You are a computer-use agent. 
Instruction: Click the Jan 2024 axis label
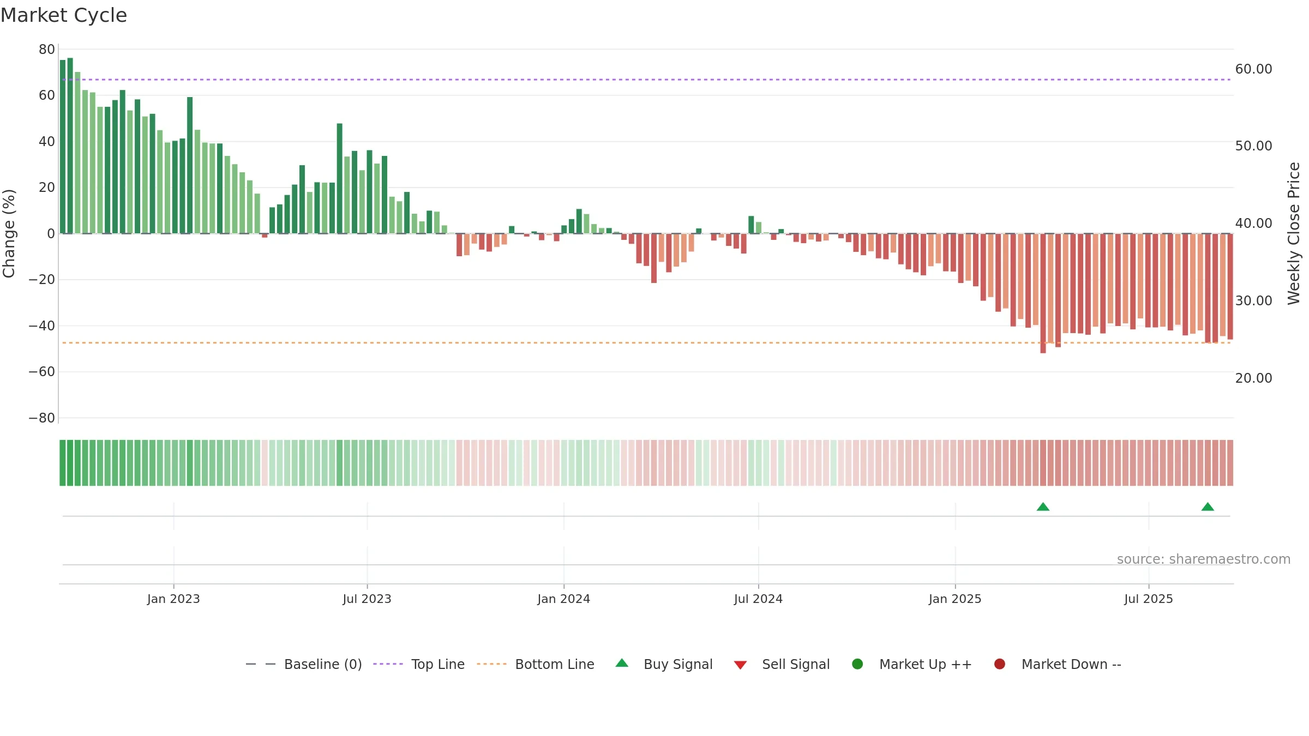click(563, 599)
